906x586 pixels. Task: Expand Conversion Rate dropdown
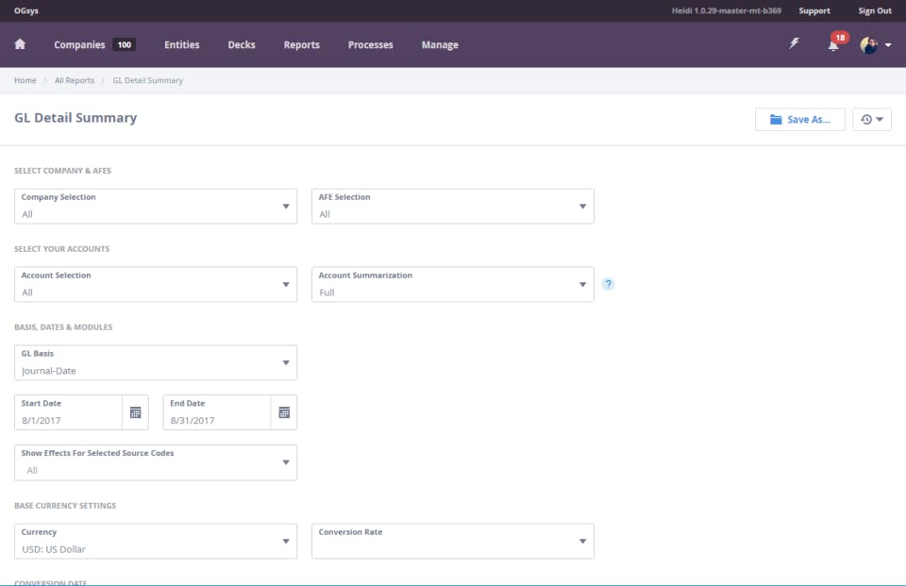(x=453, y=542)
